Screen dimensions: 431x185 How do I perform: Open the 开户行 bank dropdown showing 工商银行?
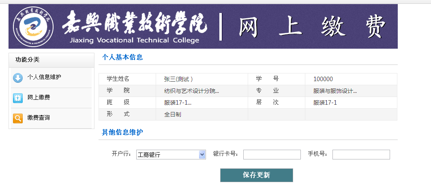point(167,155)
